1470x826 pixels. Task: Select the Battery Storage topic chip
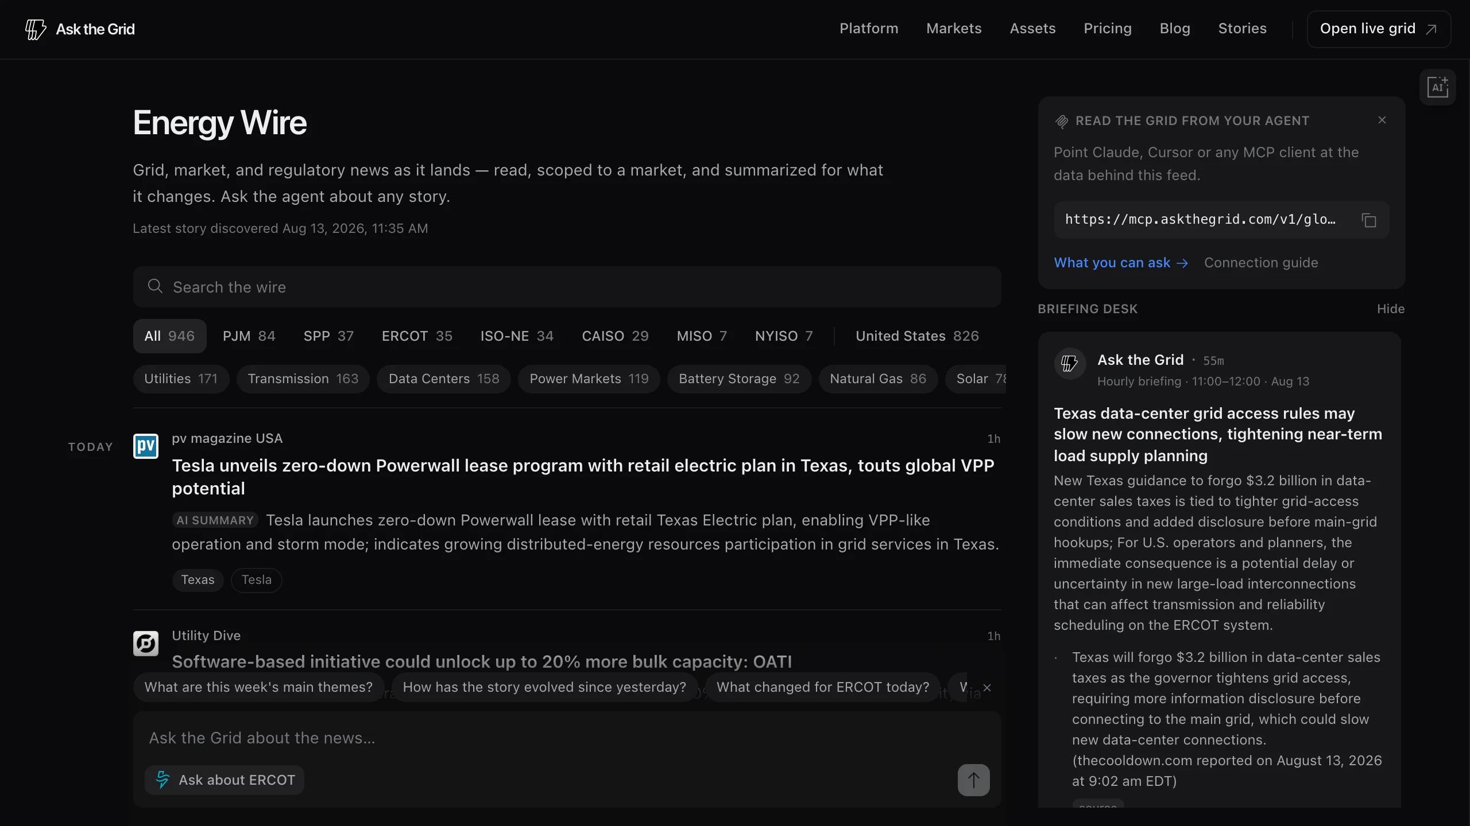pos(739,379)
